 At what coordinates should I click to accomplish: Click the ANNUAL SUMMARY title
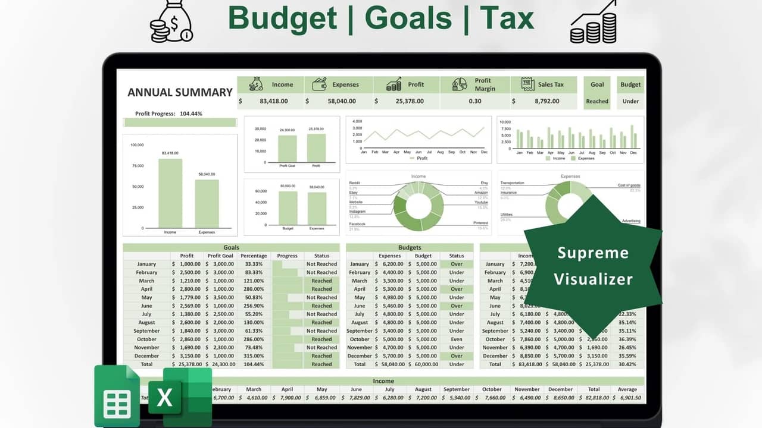(x=180, y=92)
